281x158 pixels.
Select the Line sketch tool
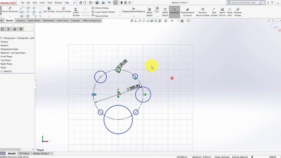[22, 8]
